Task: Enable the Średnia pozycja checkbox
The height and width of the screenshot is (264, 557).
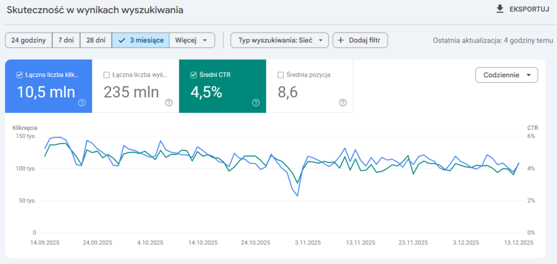Action: (281, 75)
